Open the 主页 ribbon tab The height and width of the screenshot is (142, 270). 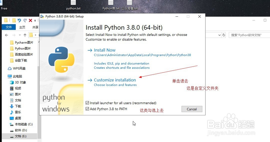(x=22, y=27)
